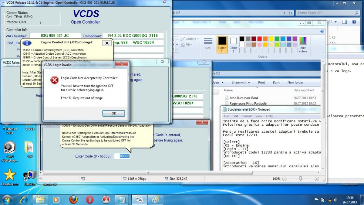Close the Engine Control Unit Coding-2 tooltip

[x=106, y=43]
